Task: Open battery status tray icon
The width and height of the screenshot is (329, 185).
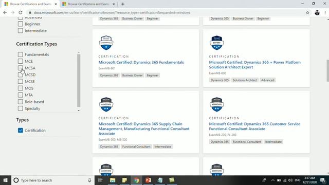Action: click(x=279, y=180)
